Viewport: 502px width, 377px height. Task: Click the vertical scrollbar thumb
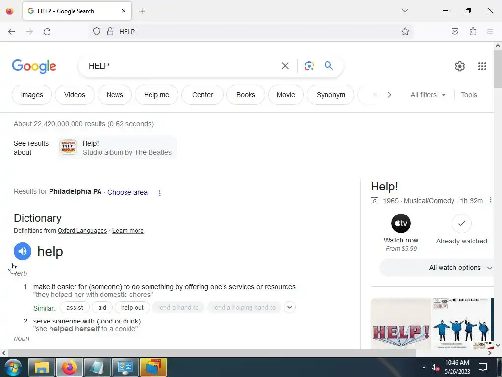pos(498,69)
